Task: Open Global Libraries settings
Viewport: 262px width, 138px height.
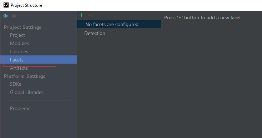Action: coord(27,92)
